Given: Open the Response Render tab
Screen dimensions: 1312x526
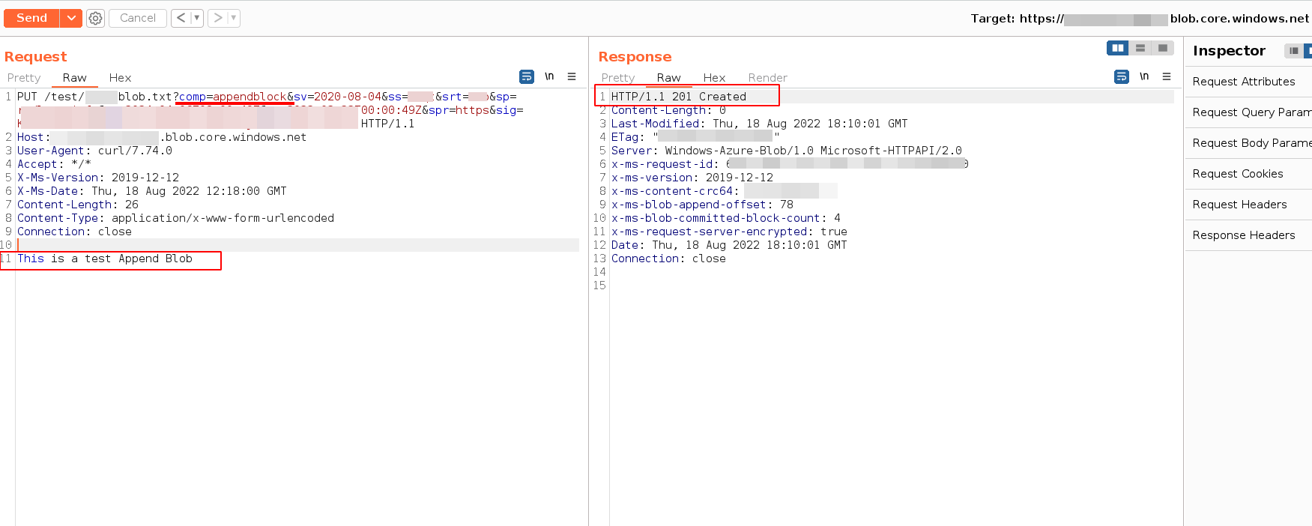Looking at the screenshot, I should [767, 78].
